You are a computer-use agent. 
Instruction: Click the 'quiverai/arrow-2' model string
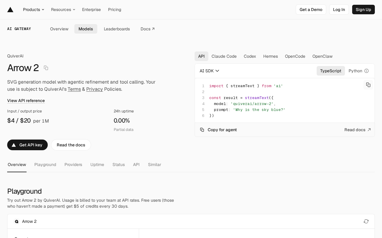[252, 104]
